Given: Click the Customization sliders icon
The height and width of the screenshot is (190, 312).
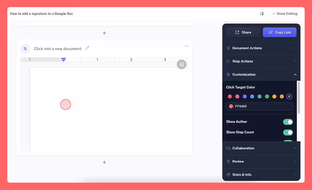Looking at the screenshot, I should [x=228, y=75].
